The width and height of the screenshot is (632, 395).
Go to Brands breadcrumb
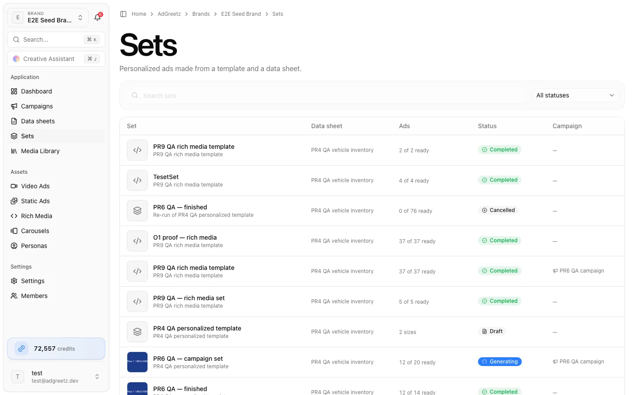(201, 14)
